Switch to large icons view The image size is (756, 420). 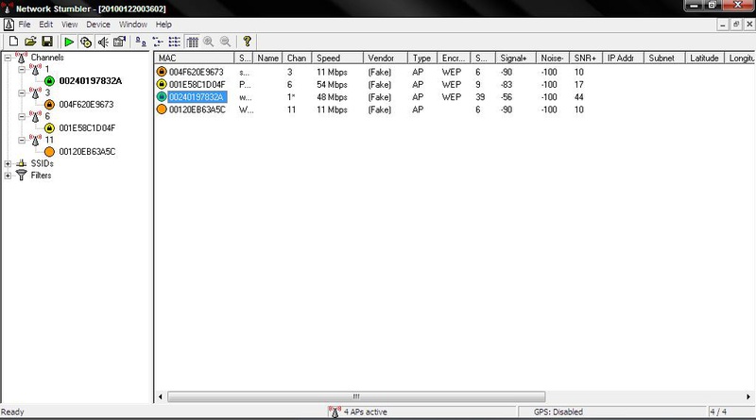(141, 42)
